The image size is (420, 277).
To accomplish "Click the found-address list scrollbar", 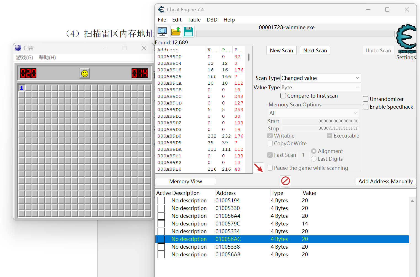I will pyautogui.click(x=249, y=110).
